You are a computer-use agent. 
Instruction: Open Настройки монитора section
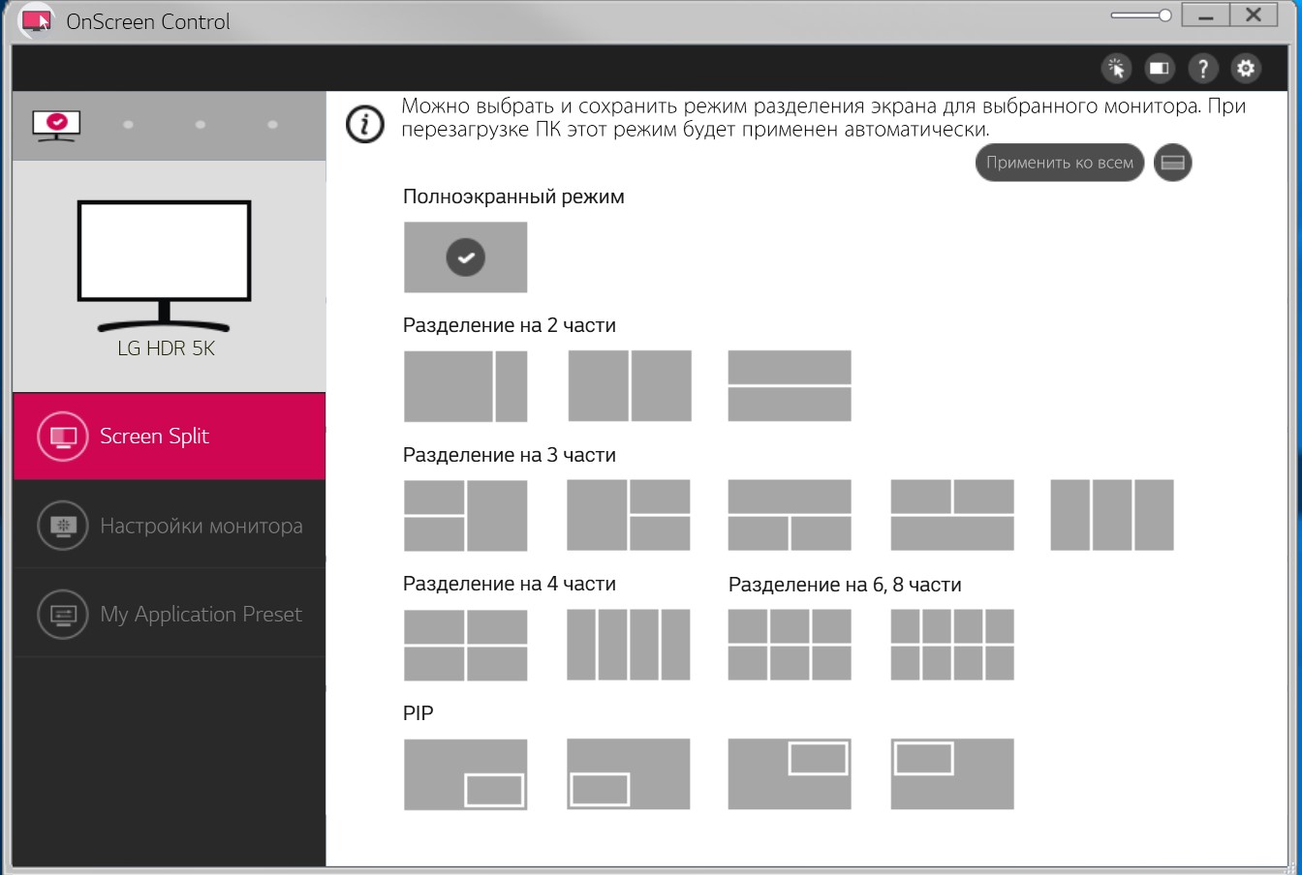[x=170, y=526]
